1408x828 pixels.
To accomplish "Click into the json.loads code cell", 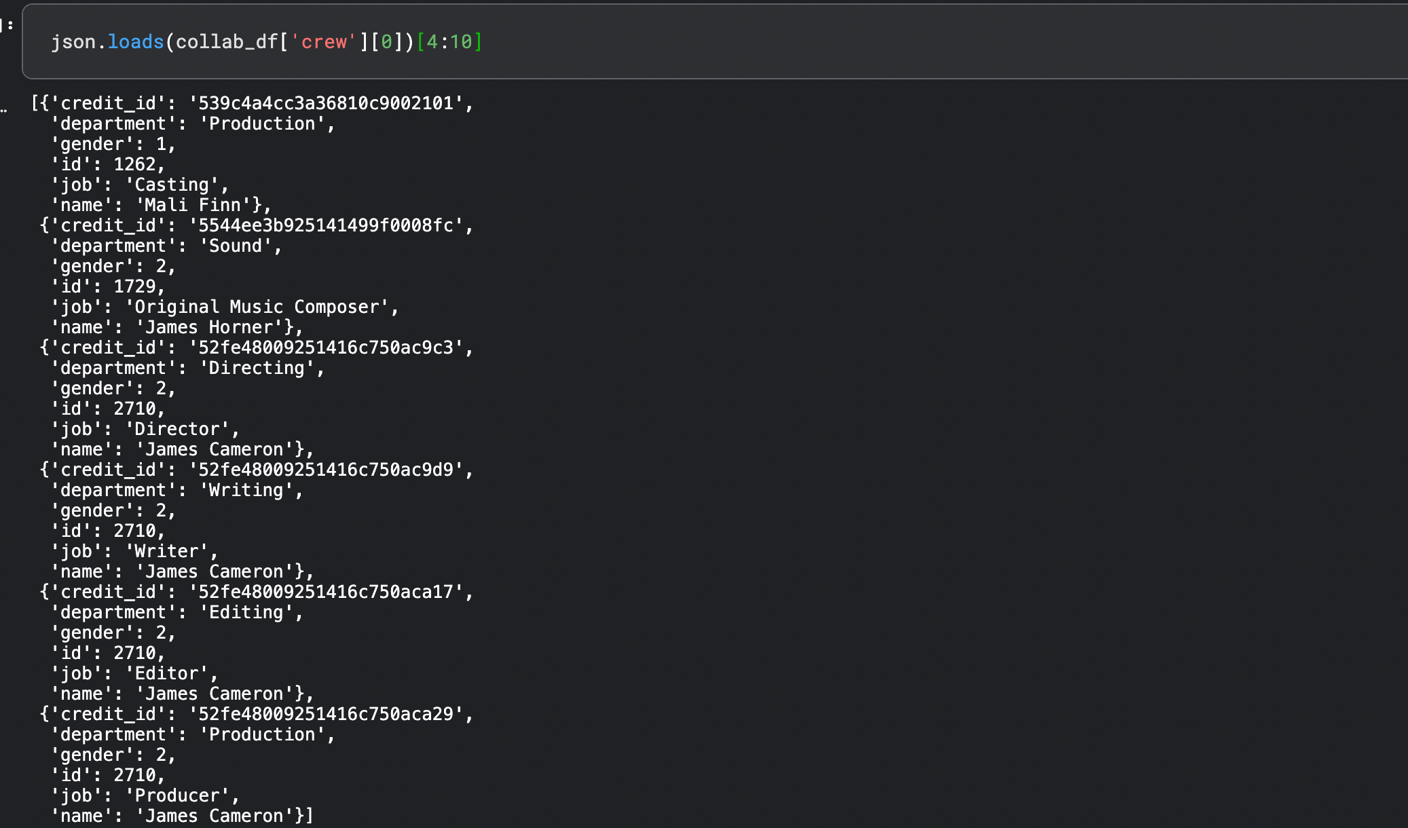I will pos(715,41).
